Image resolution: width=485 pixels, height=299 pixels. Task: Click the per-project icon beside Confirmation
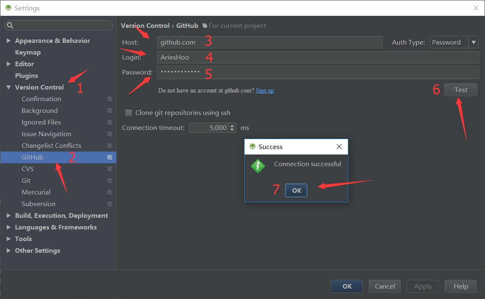tap(110, 99)
